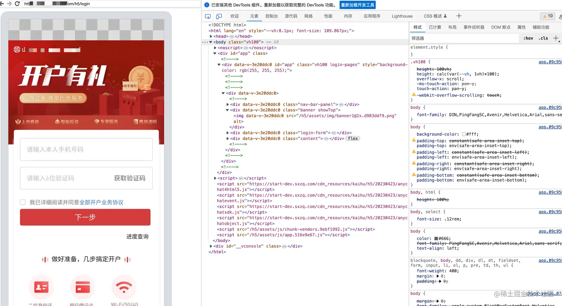Click 获取验证码 to get code
The width and height of the screenshot is (562, 306).
130,178
